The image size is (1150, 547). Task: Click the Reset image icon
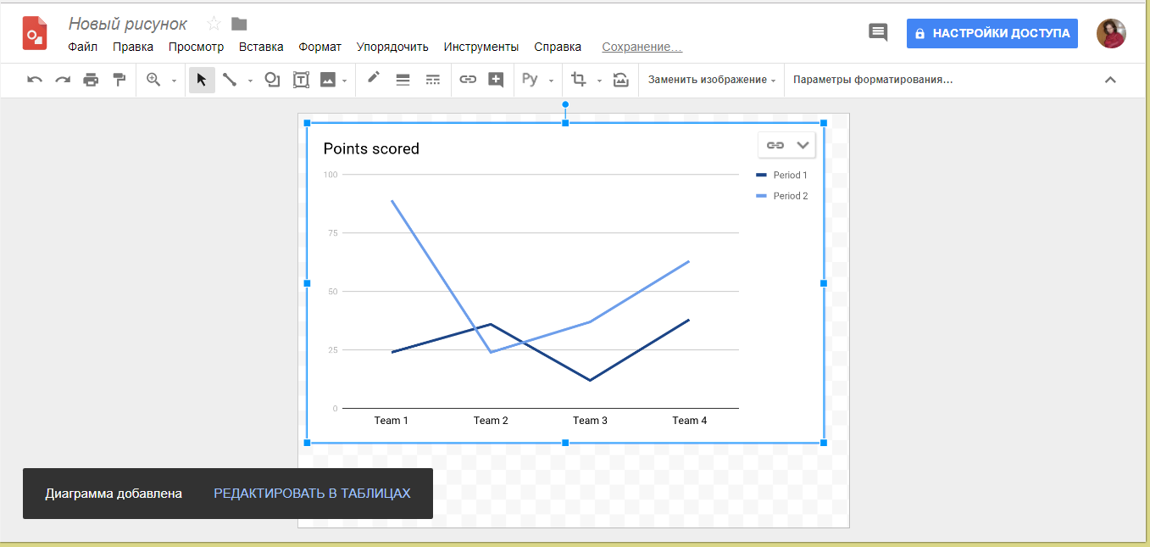[621, 80]
